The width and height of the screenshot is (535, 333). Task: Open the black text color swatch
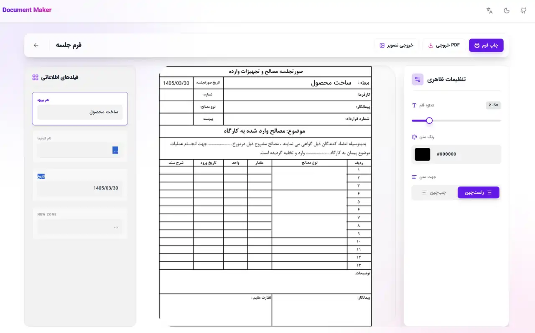(422, 154)
